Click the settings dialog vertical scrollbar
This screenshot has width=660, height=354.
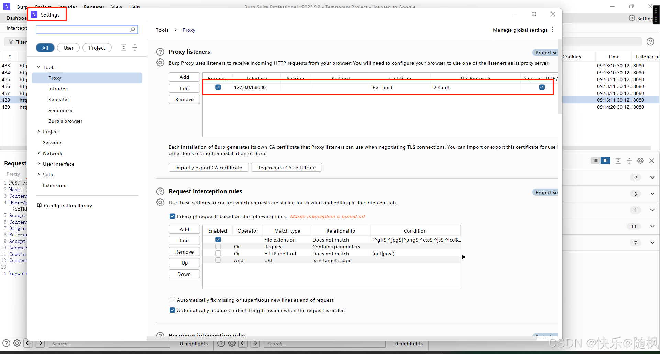coord(560,76)
